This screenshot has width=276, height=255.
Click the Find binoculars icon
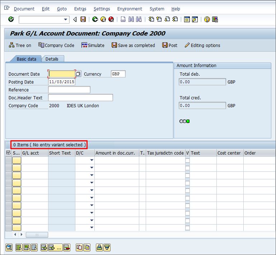[x=131, y=19]
